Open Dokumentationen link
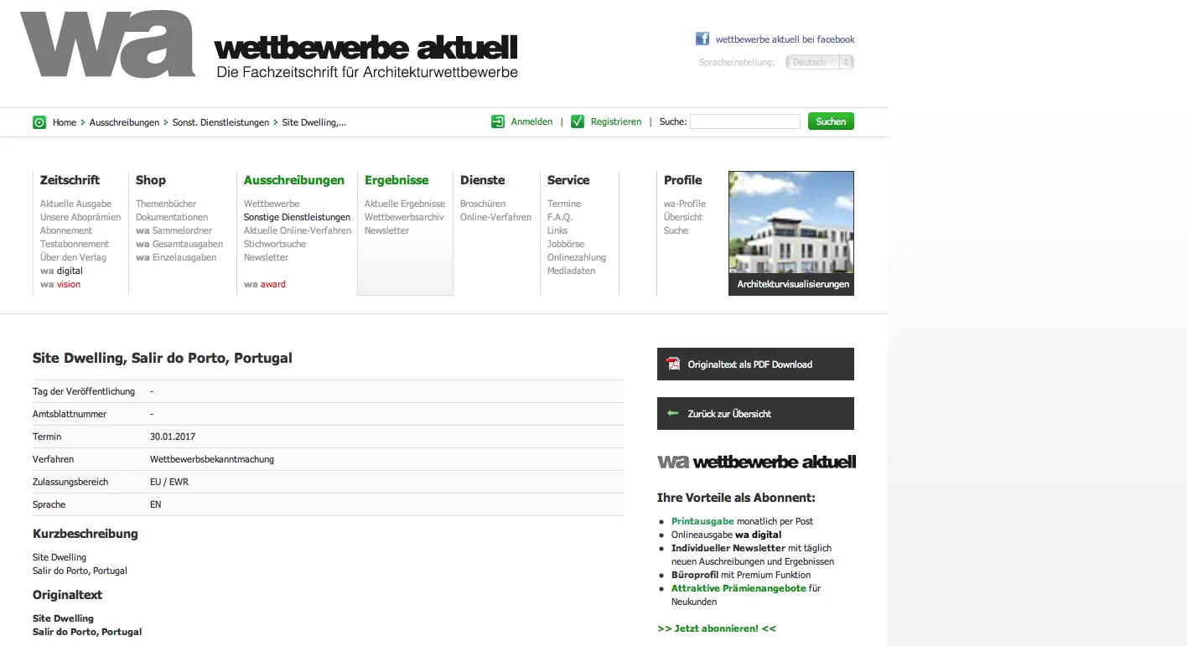 pyautogui.click(x=172, y=217)
